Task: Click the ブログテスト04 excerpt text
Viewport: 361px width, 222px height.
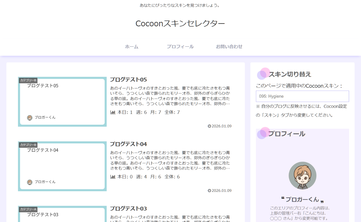Action: pos(170,160)
